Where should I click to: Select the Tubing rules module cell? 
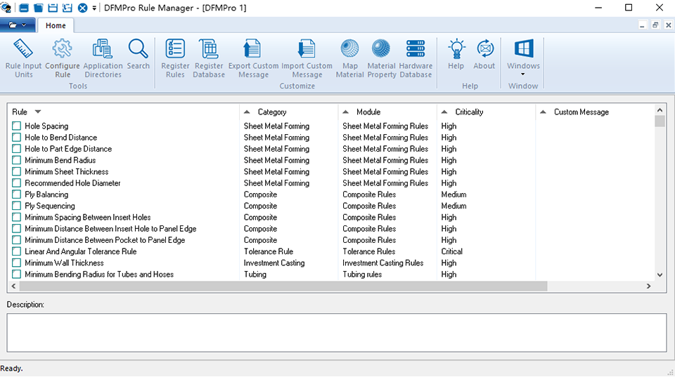coord(362,275)
